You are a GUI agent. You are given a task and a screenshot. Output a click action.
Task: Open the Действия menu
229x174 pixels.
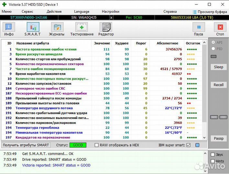54,12
